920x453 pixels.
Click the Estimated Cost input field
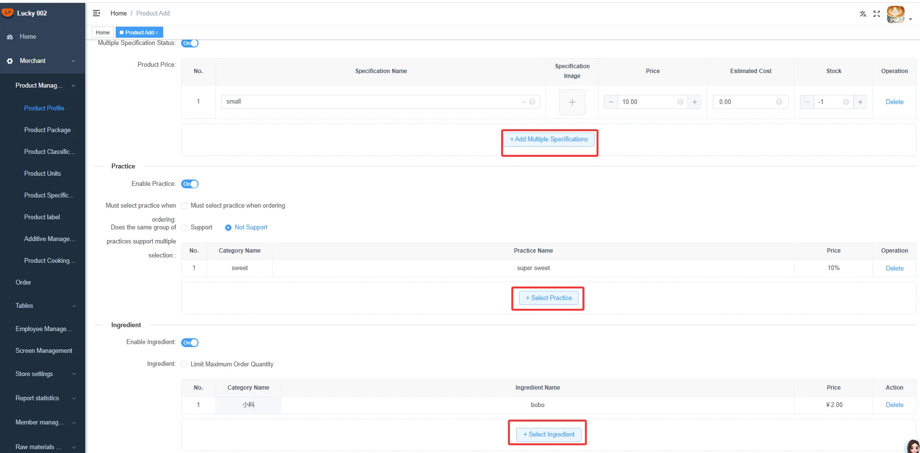751,102
